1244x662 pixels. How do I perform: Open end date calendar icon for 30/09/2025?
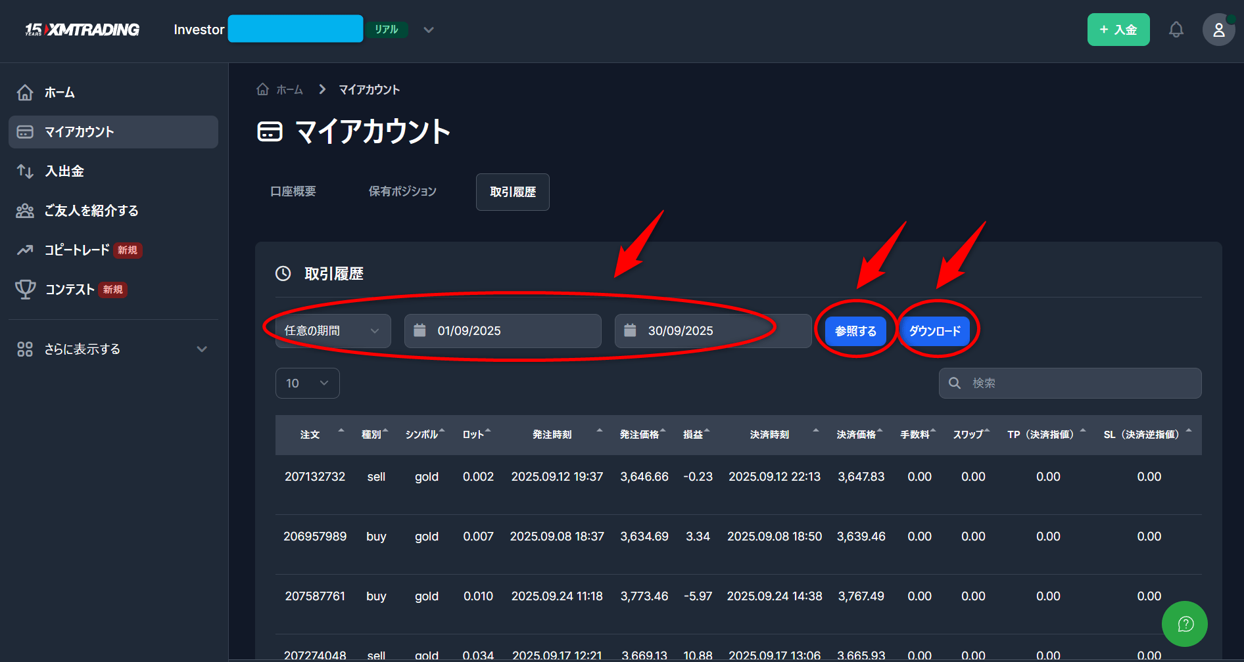[x=630, y=330]
